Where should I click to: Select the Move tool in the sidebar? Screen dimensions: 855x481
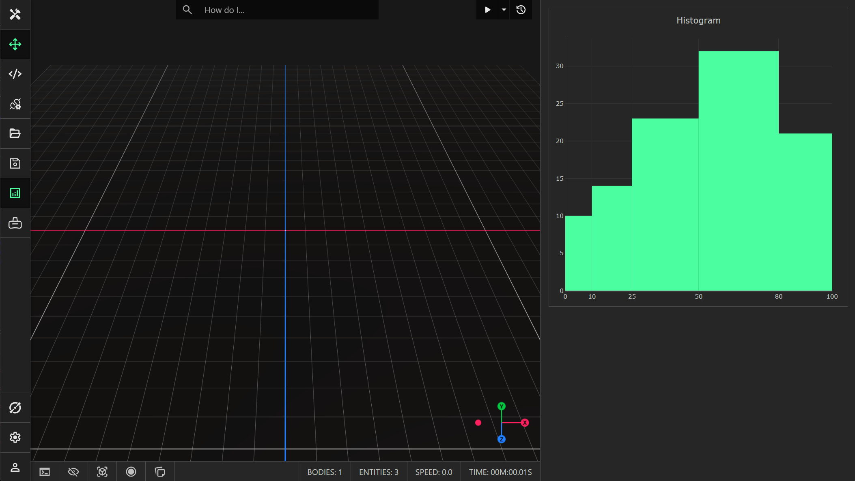click(x=15, y=44)
